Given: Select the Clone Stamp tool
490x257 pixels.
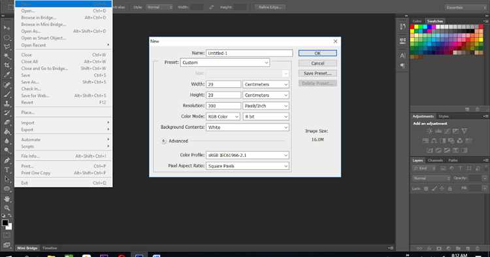Looking at the screenshot, I should (7, 103).
